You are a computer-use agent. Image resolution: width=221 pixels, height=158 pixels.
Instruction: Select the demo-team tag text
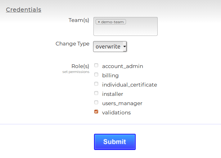[112, 22]
